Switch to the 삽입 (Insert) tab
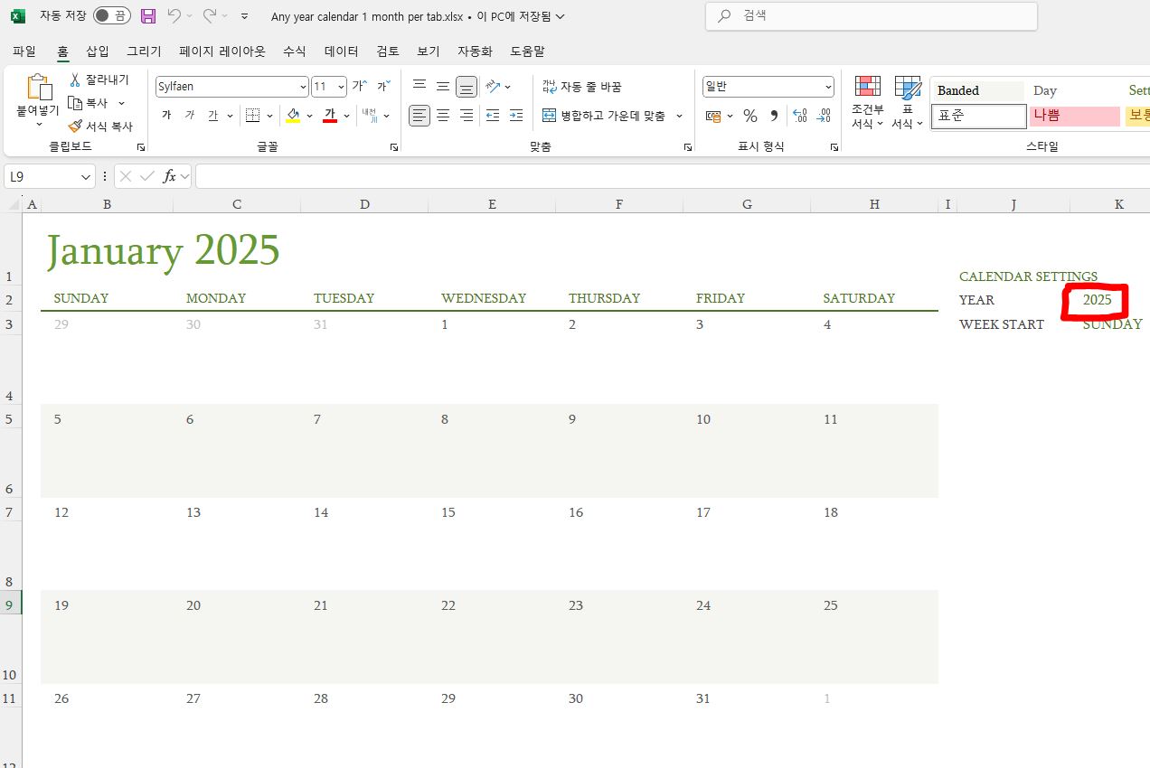 (x=97, y=52)
